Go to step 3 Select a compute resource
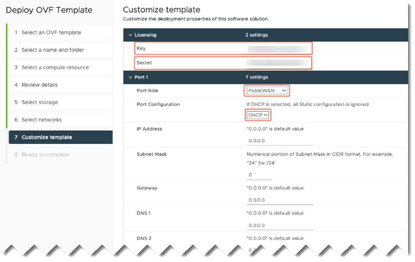Image resolution: width=415 pixels, height=262 pixels. [55, 67]
